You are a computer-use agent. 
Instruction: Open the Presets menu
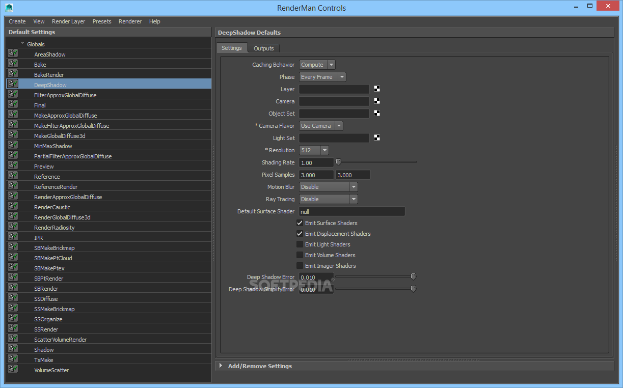tap(102, 21)
